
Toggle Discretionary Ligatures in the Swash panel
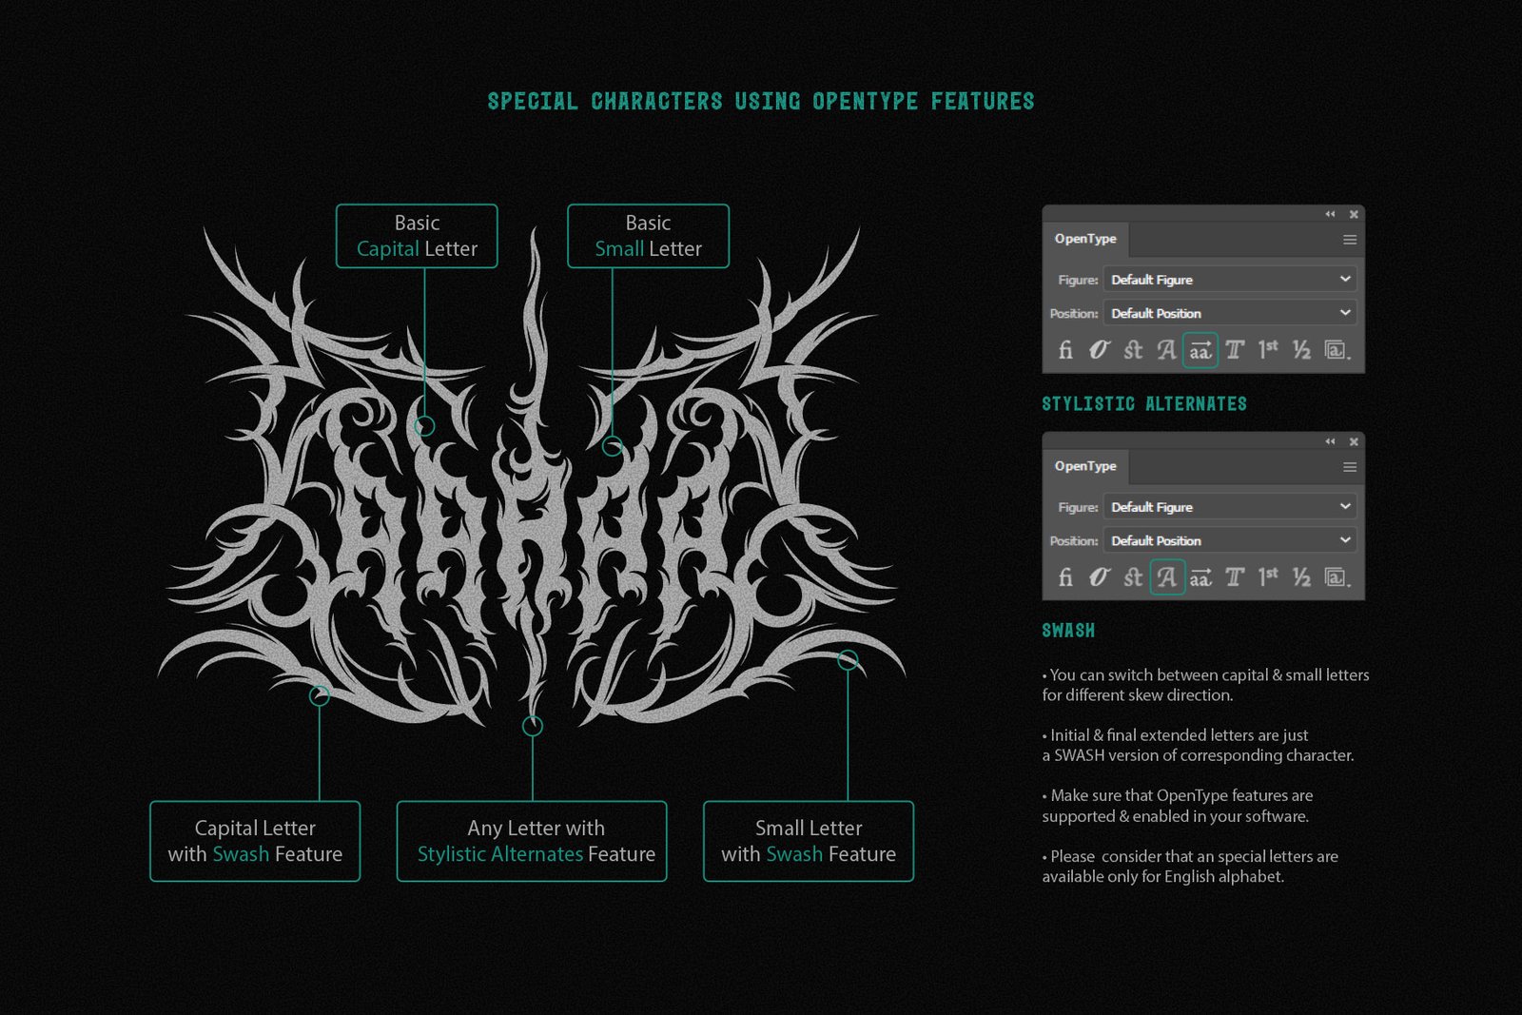(1132, 577)
